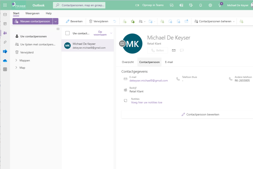
Task: Click Oproep in Teams
Action: pyautogui.click(x=153, y=5)
